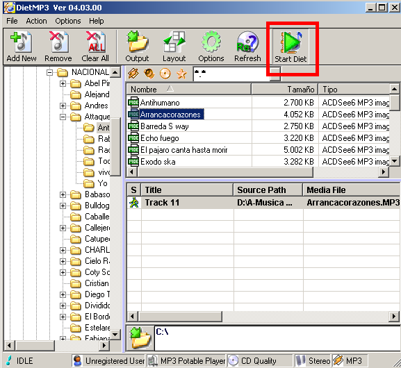Click the track list horizontal scrollbar left arrow
The image size is (401, 368).
pyautogui.click(x=132, y=317)
